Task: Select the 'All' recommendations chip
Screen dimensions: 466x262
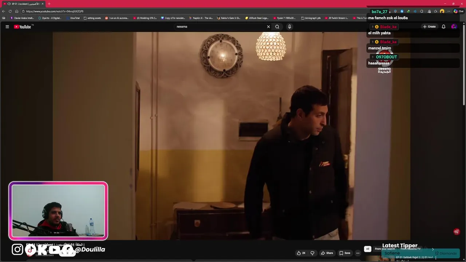Action: point(368,249)
